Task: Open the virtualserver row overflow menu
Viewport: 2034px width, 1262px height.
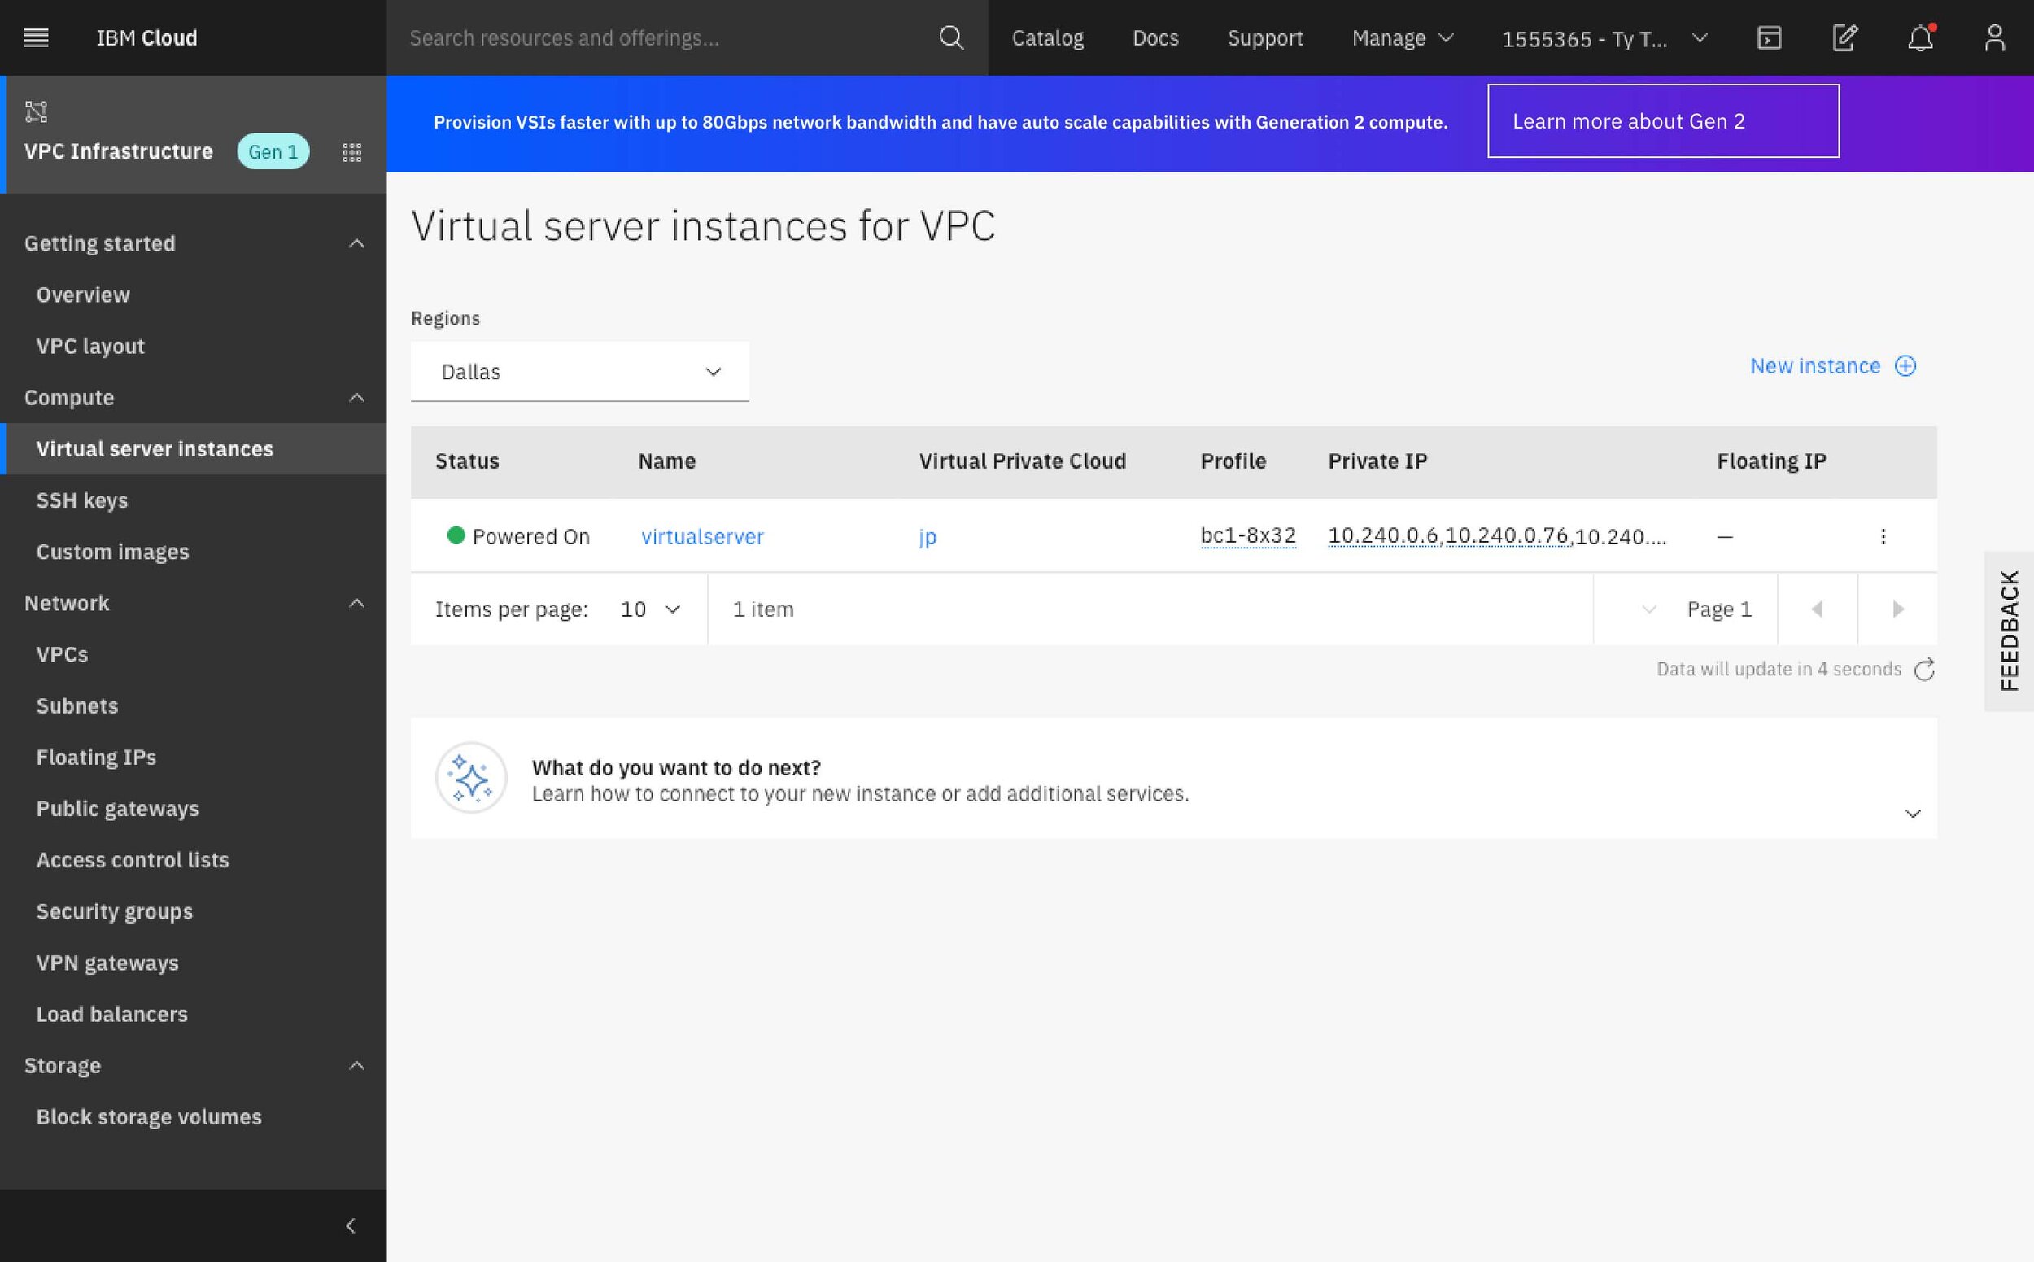Action: tap(1883, 537)
